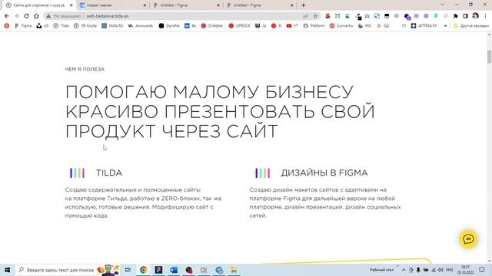Open the Behance 'Be' bookmark

tap(190, 26)
